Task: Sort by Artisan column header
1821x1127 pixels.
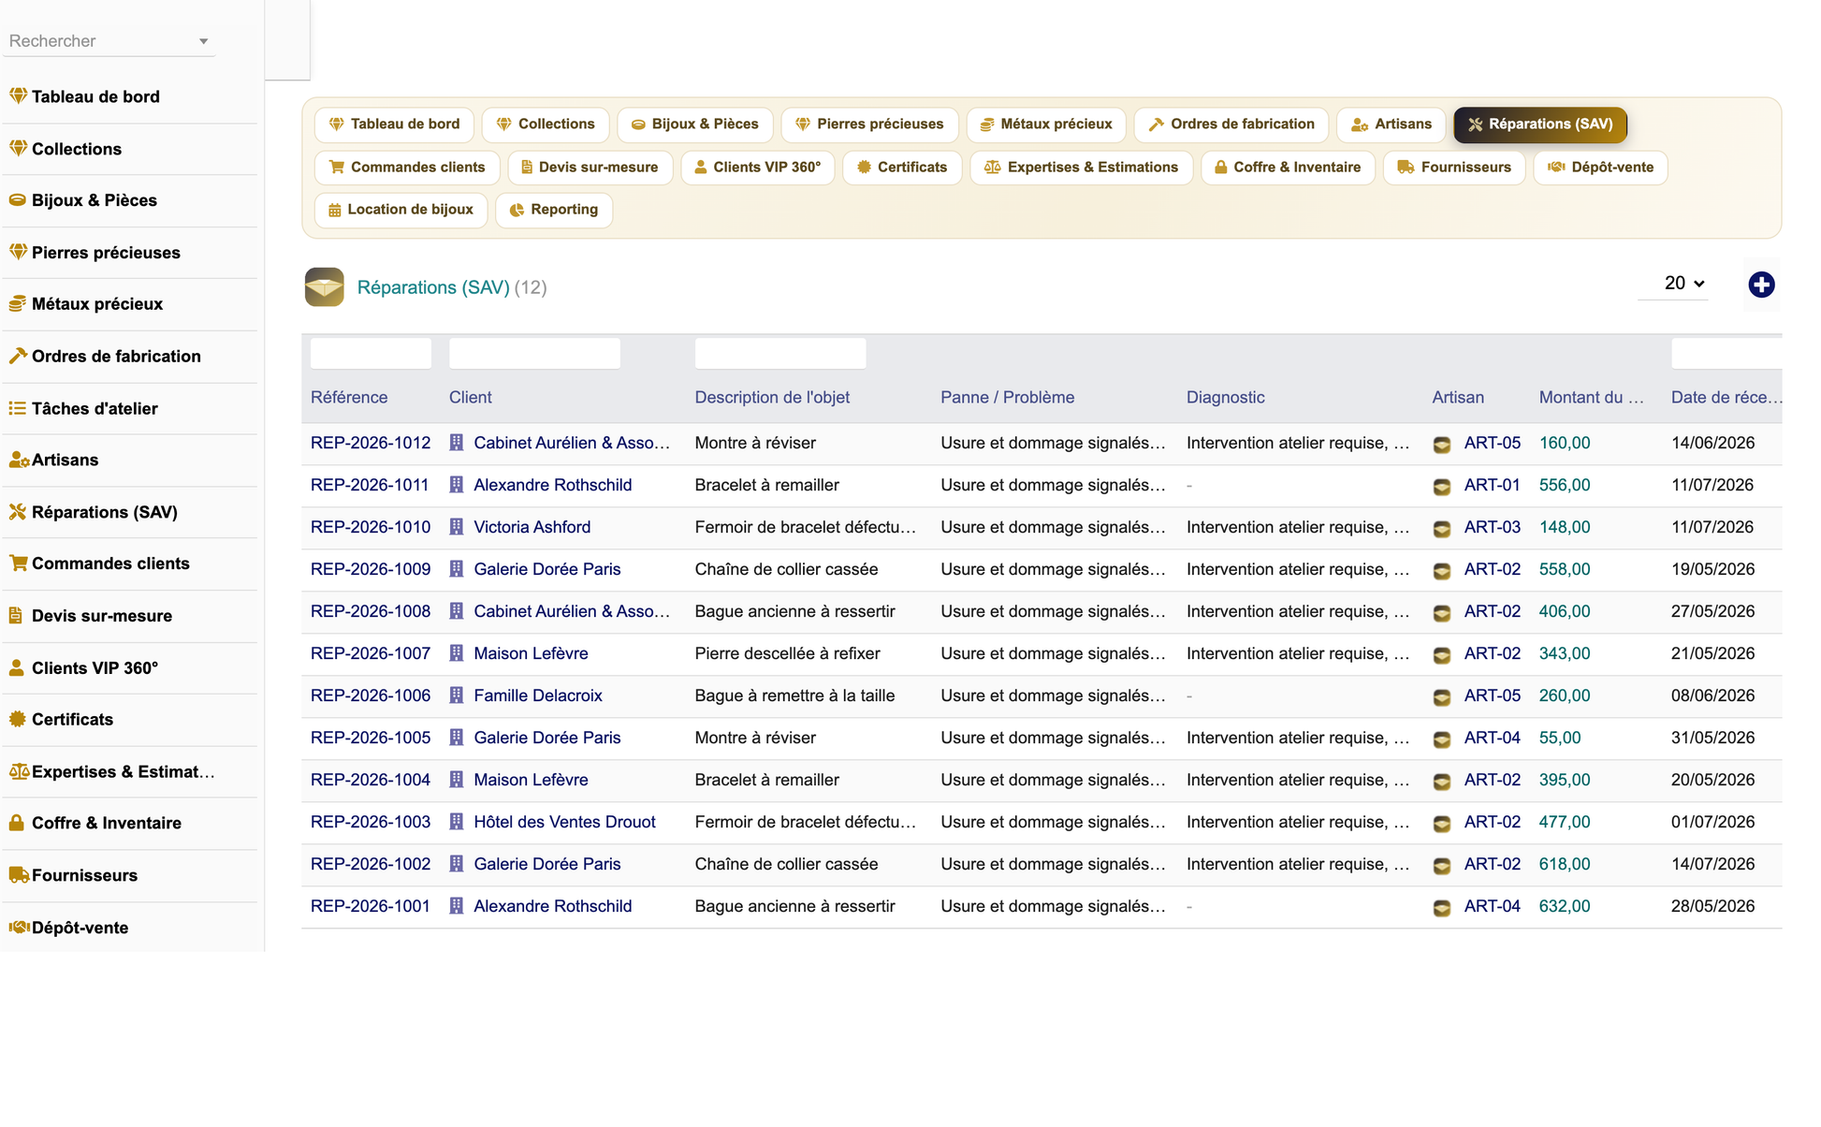Action: (x=1458, y=397)
